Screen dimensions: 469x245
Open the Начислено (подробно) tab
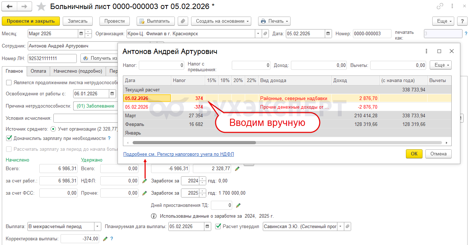click(78, 71)
